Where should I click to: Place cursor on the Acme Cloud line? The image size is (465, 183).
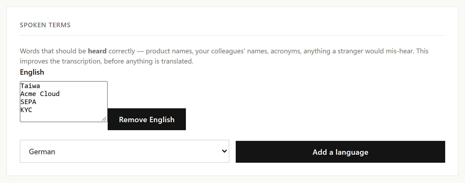[40, 94]
